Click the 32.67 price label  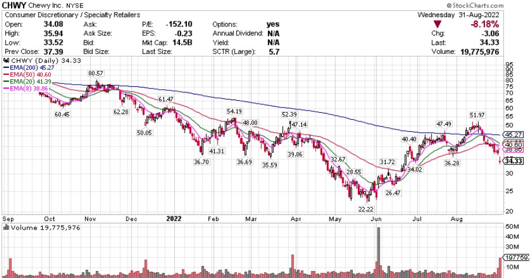tap(338, 159)
